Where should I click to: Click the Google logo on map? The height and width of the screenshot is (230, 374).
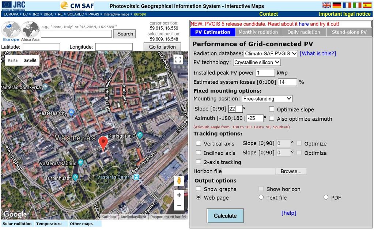[15, 214]
